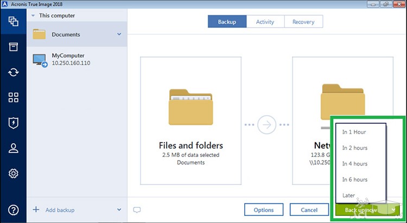This screenshot has width=407, height=223.
Task: Click the comment bubble icon
Action: click(x=137, y=209)
